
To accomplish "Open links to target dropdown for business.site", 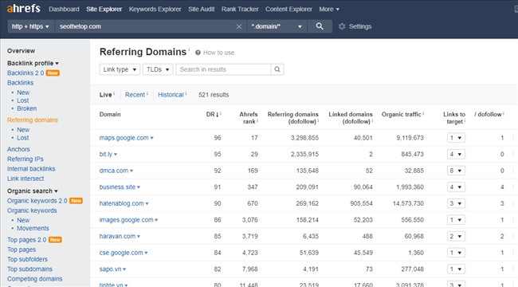I will (x=456, y=187).
